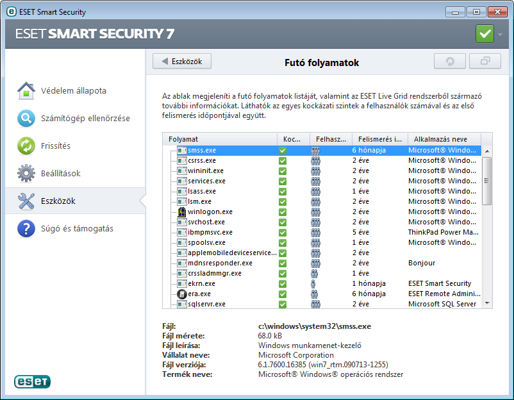Viewport: 514px width, 400px height.
Task: Select the csrss.exe process row
Action: click(x=322, y=161)
